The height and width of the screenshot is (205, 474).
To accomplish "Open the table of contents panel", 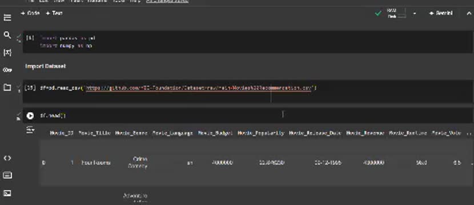I will (x=7, y=18).
